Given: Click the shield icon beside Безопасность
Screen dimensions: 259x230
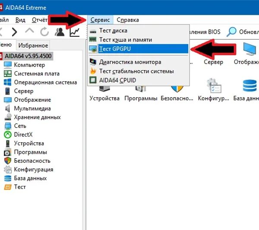Looking at the screenshot, I should click(x=8, y=161).
